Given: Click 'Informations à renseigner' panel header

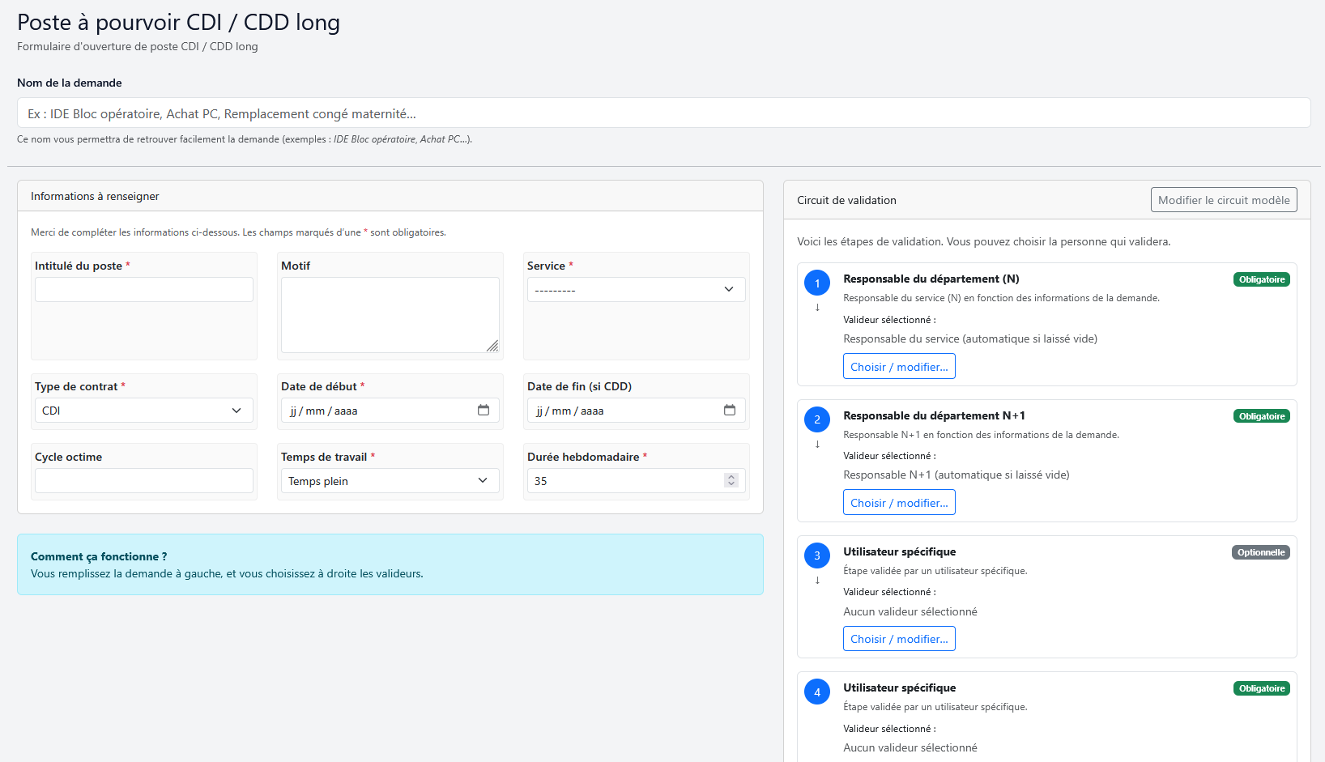Looking at the screenshot, I should pyautogui.click(x=390, y=196).
